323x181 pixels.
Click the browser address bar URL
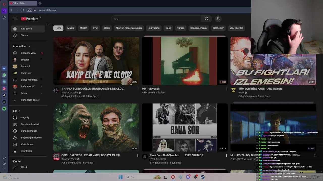pyautogui.click(x=47, y=10)
